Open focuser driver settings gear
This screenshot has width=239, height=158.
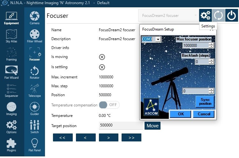(x=205, y=15)
